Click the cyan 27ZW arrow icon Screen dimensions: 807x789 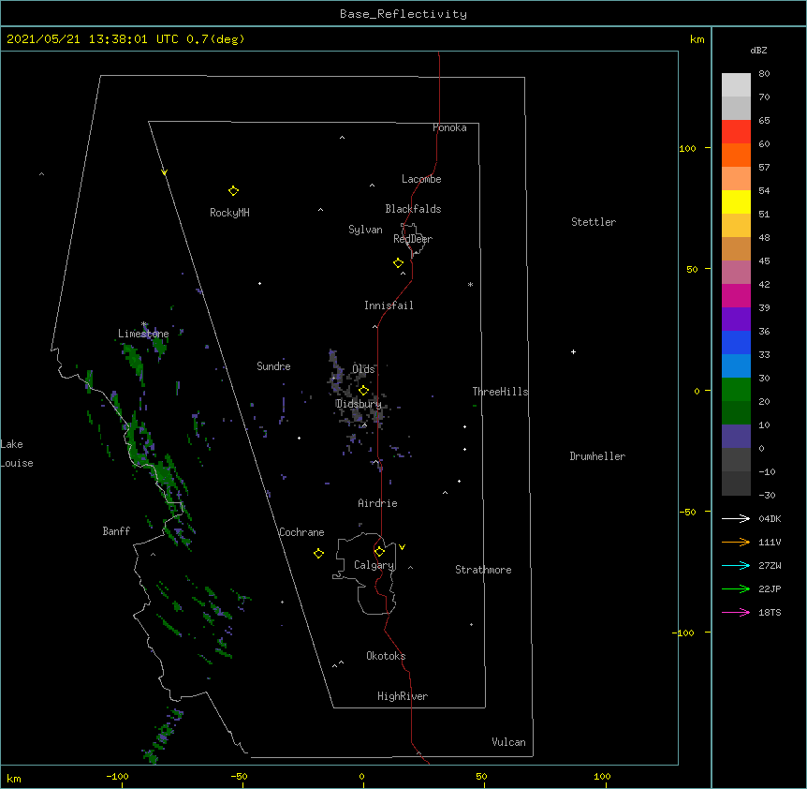tap(736, 565)
